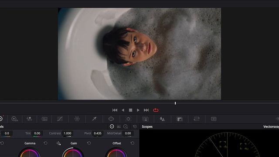Open the HDR color wheels palette

(x=14, y=119)
